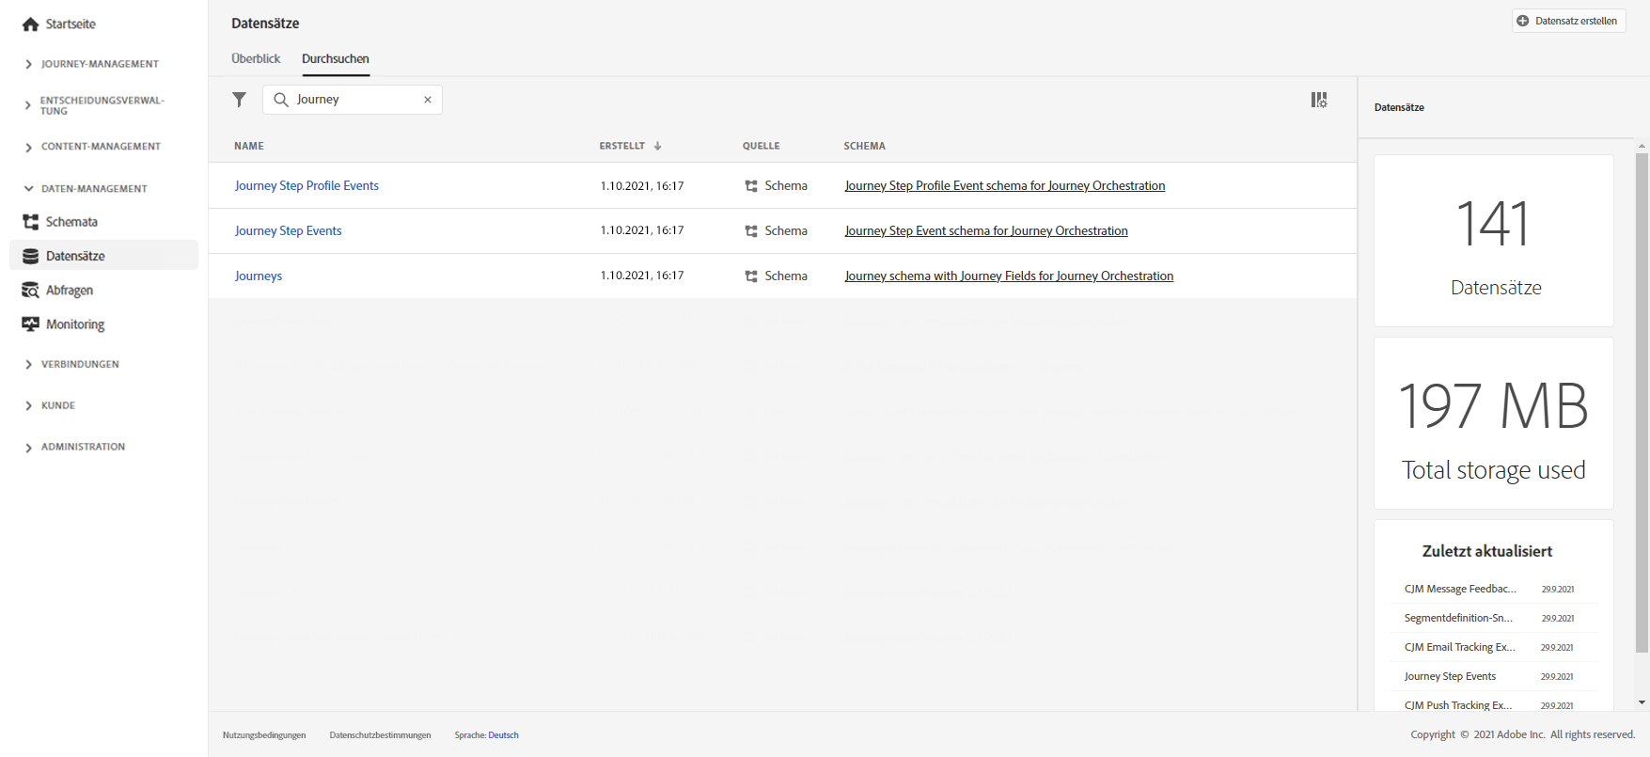
Task: Clear the Journey search text
Action: coord(428,100)
